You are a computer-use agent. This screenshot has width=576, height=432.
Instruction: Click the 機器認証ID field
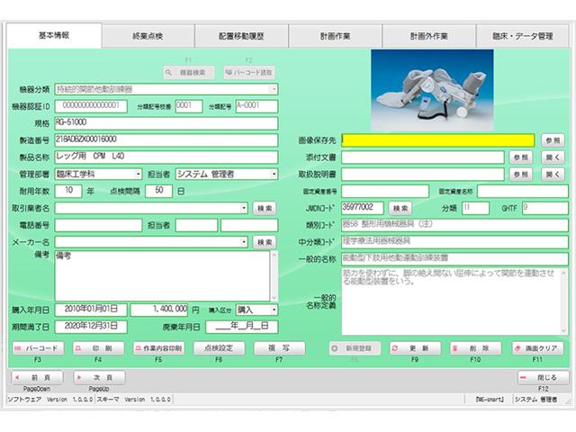[x=91, y=106]
